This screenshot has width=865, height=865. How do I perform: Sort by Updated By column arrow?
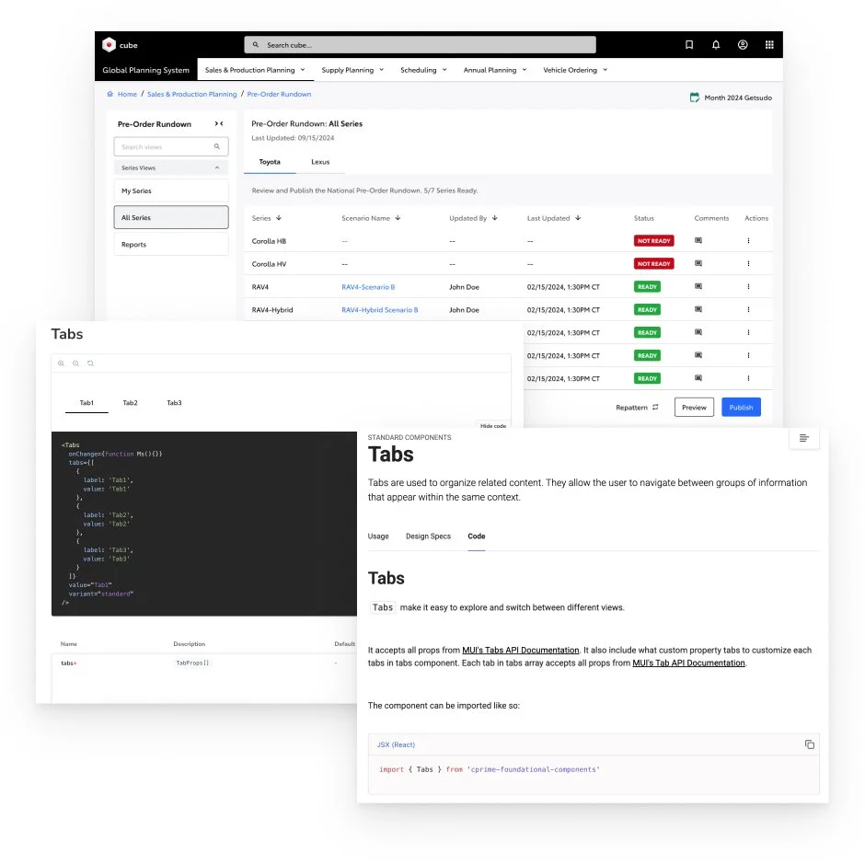coord(495,218)
